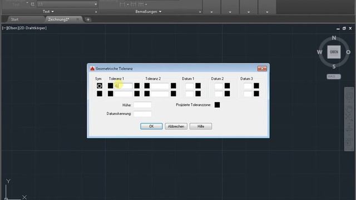Image resolution: width=356 pixels, height=200 pixels.
Task: Open the second-row Sym symbol picker
Action: 100,94
